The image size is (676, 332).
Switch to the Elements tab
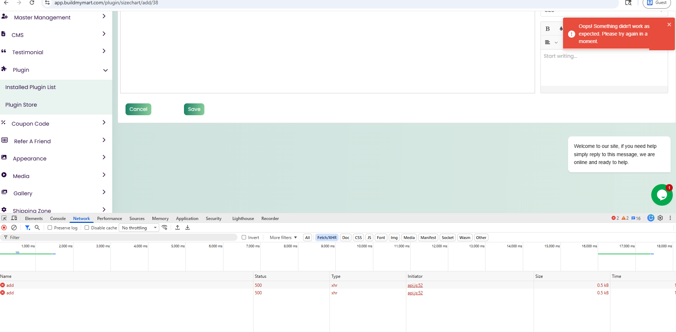coord(34,219)
